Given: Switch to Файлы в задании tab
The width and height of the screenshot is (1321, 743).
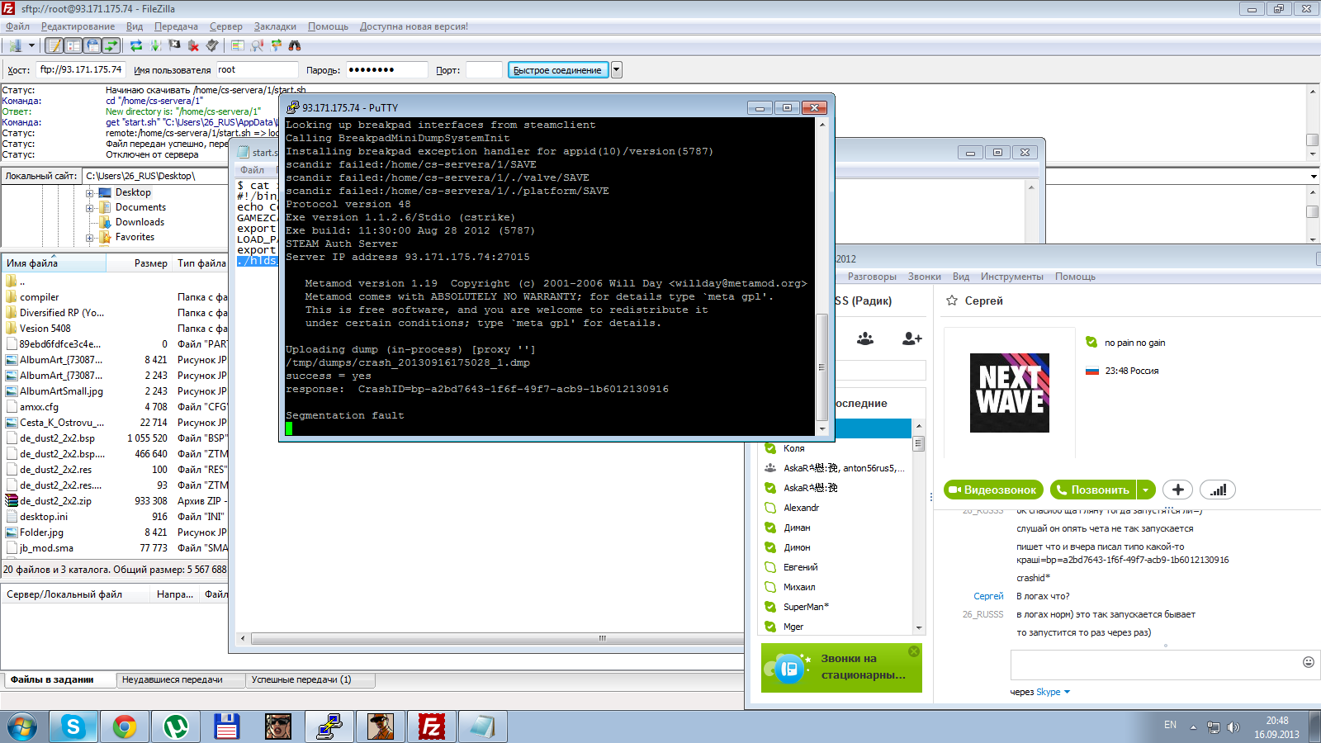Looking at the screenshot, I should click(59, 680).
